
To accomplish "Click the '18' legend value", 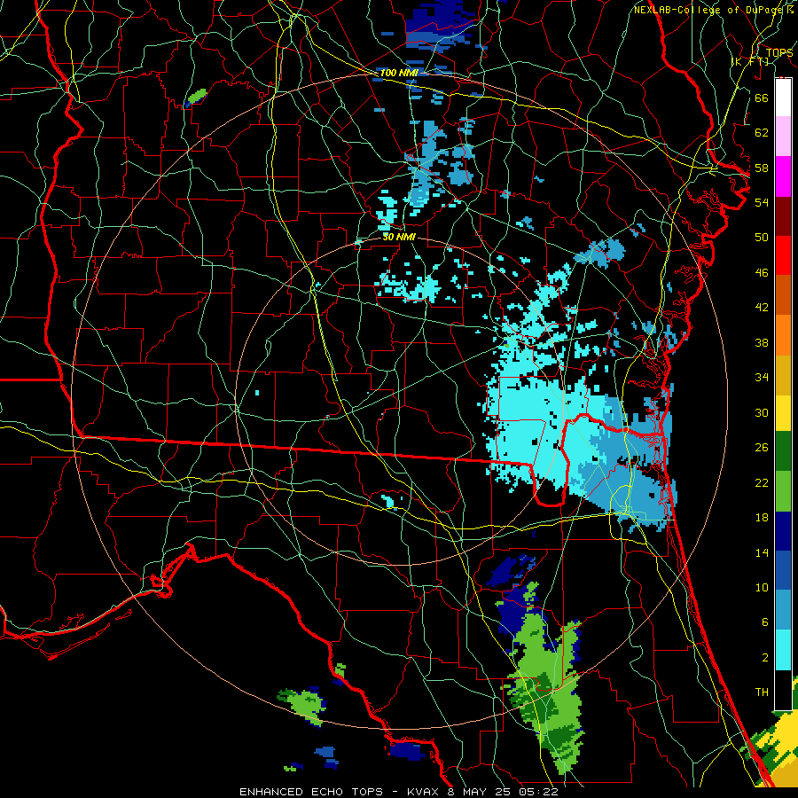I will point(762,518).
